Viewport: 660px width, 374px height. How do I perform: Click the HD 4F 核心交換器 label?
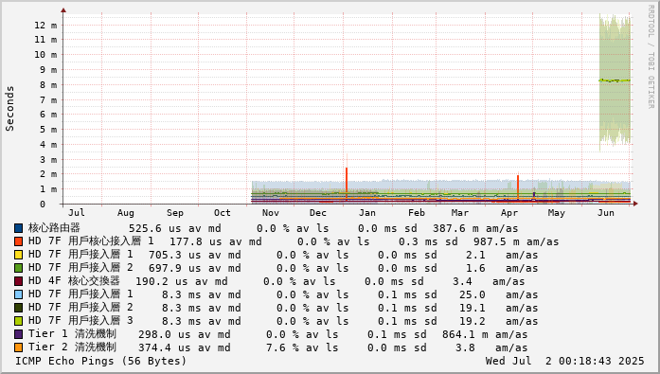pyautogui.click(x=74, y=281)
